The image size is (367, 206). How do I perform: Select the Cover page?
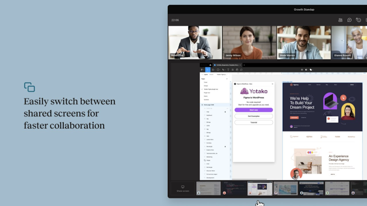tap(206, 82)
